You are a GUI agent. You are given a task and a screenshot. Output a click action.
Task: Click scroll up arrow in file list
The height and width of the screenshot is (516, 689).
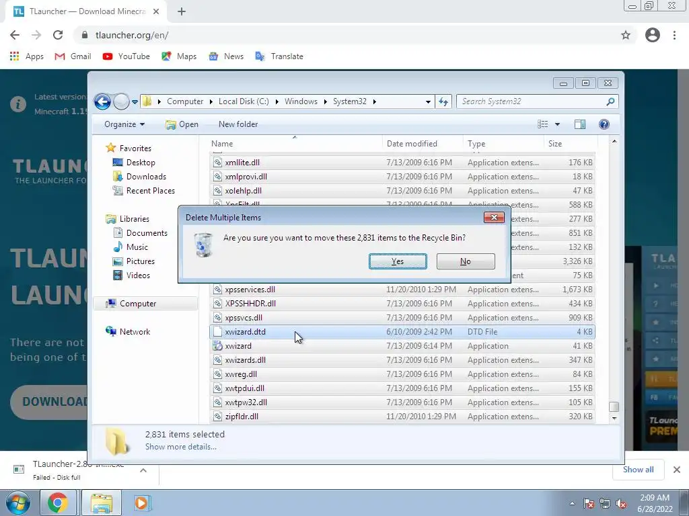click(614, 141)
